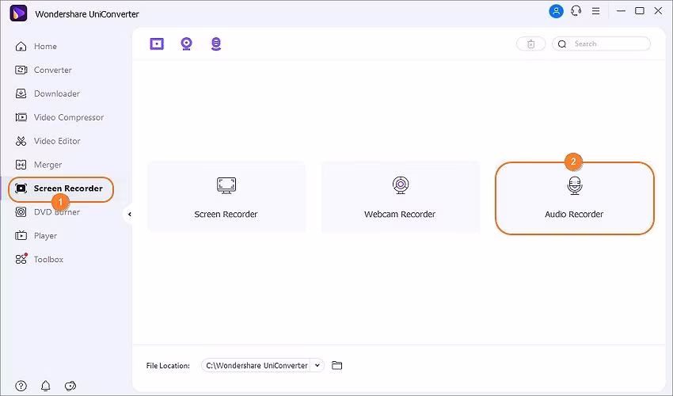673x396 pixels.
Task: Open the help question mark icon
Action: tap(21, 386)
